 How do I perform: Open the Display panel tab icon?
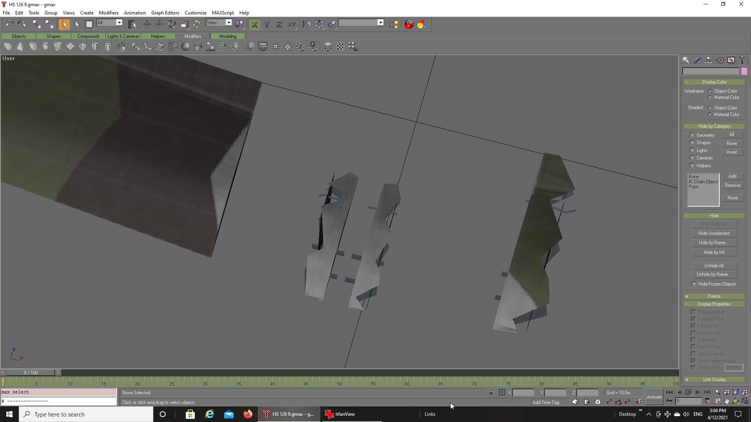731,60
